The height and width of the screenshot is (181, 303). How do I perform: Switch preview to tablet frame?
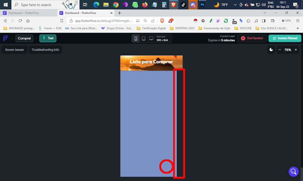pyautogui.click(x=143, y=38)
